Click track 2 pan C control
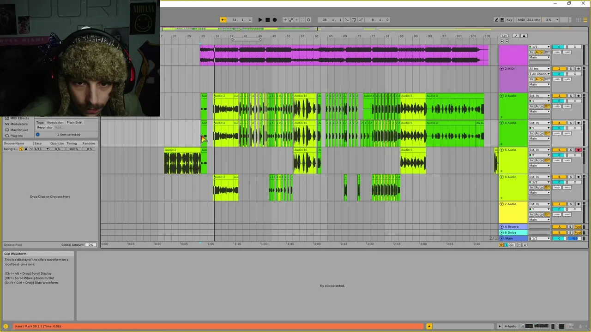The width and height of the screenshot is (591, 332). 575,74
